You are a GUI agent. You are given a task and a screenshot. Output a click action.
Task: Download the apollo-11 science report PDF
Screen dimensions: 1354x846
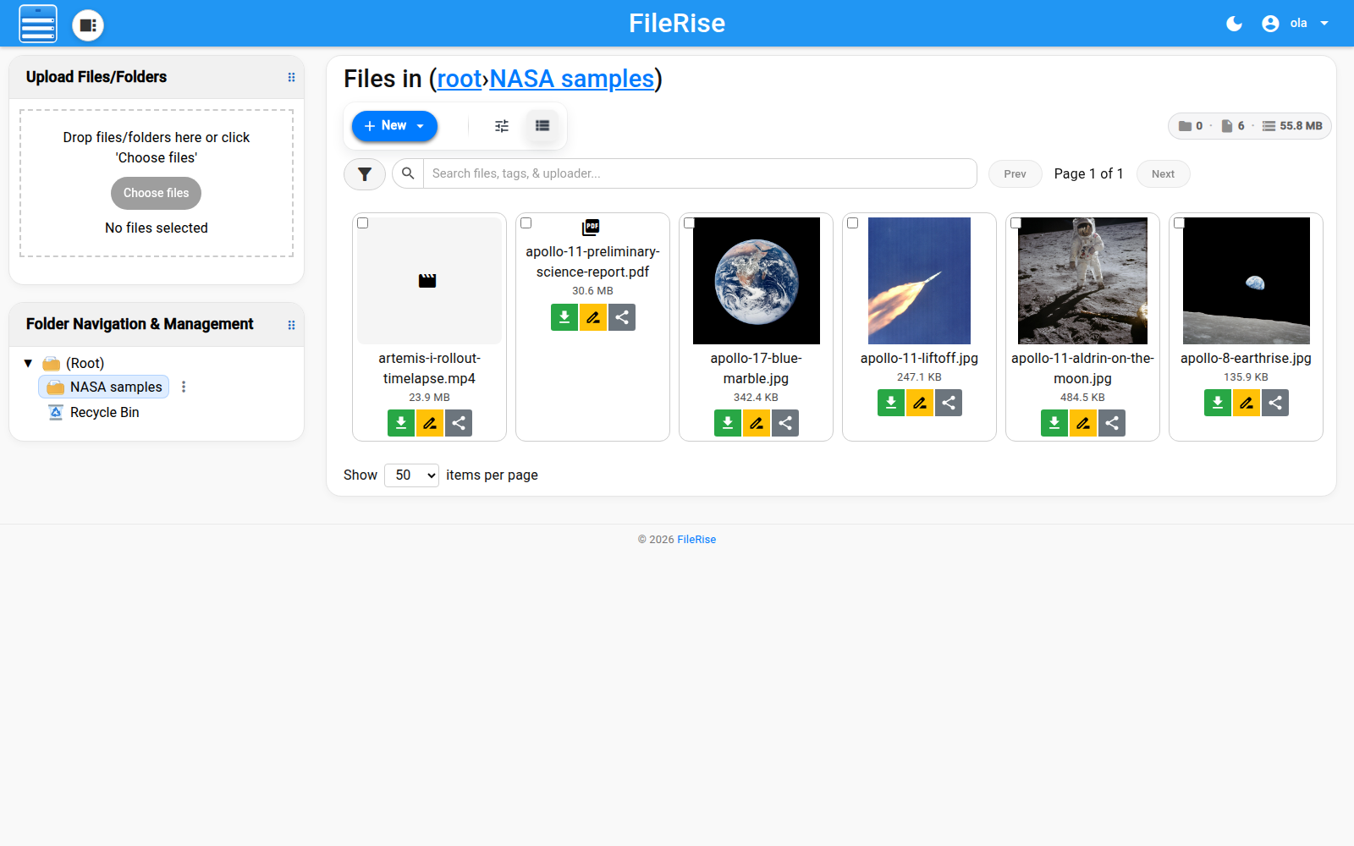tap(564, 317)
